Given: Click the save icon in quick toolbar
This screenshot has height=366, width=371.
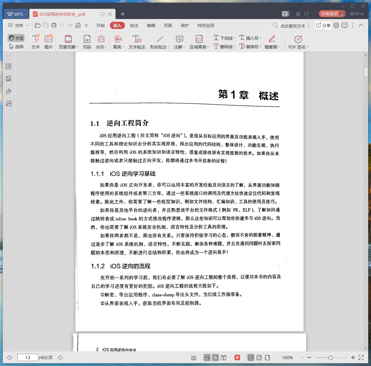Looking at the screenshot, I should point(46,25).
